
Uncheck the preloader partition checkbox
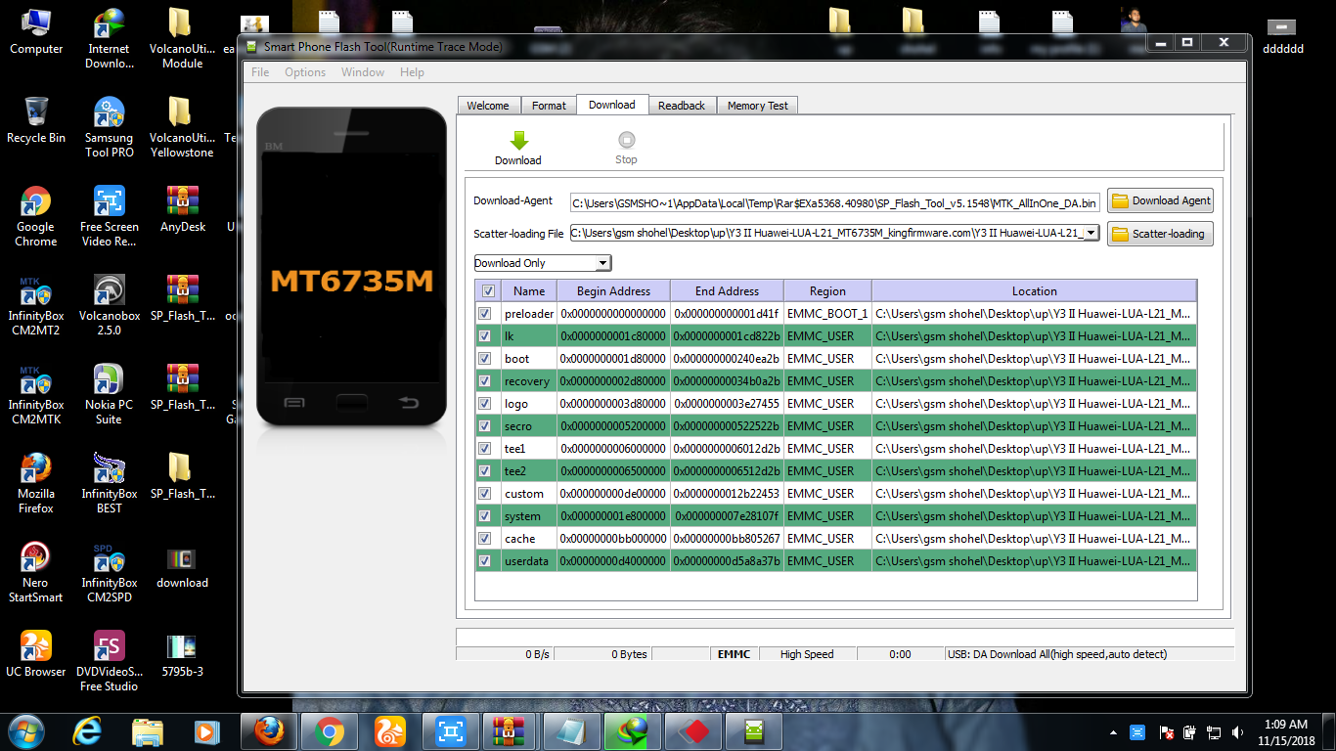click(x=485, y=314)
